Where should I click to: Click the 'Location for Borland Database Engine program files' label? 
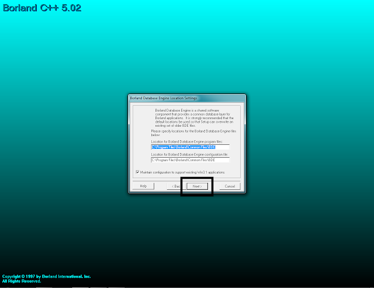(x=187, y=141)
